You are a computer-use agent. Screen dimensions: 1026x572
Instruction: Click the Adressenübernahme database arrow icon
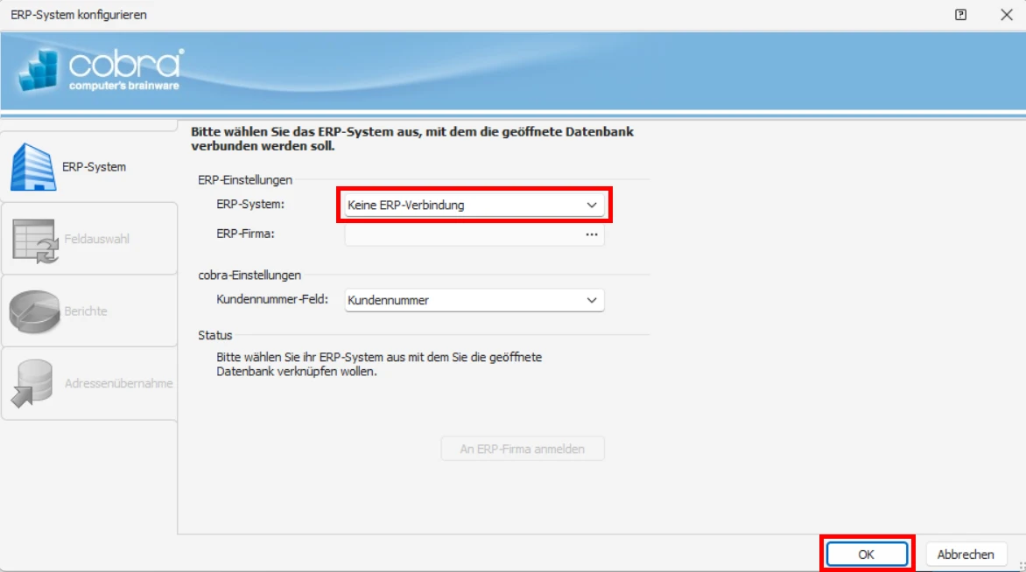32,384
